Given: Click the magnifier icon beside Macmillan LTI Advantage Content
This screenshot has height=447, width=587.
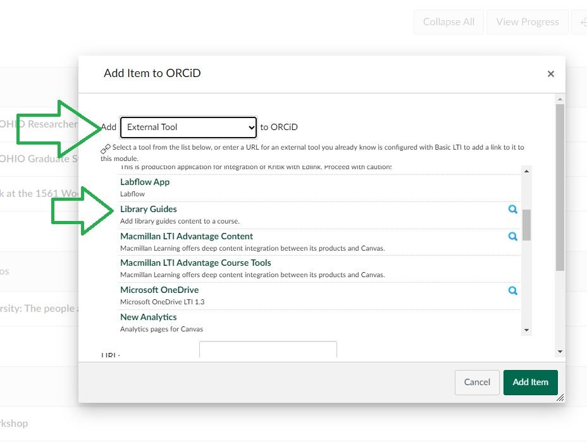Looking at the screenshot, I should [x=513, y=237].
